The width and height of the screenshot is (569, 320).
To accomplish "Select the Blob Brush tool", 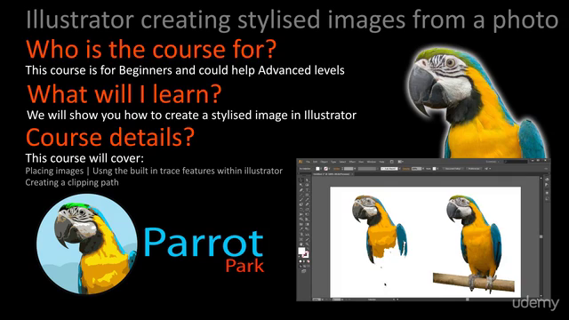I will tap(301, 204).
